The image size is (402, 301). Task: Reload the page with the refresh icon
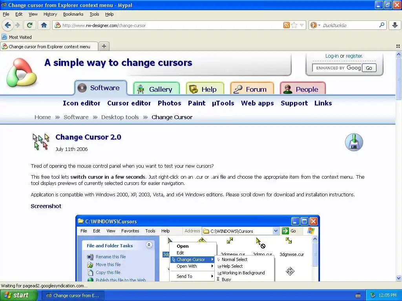click(x=29, y=25)
